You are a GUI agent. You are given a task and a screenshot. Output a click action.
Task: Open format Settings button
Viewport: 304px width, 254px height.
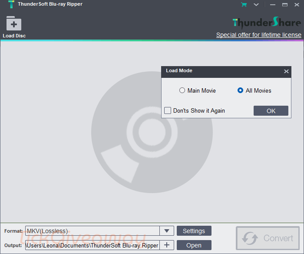(194, 231)
